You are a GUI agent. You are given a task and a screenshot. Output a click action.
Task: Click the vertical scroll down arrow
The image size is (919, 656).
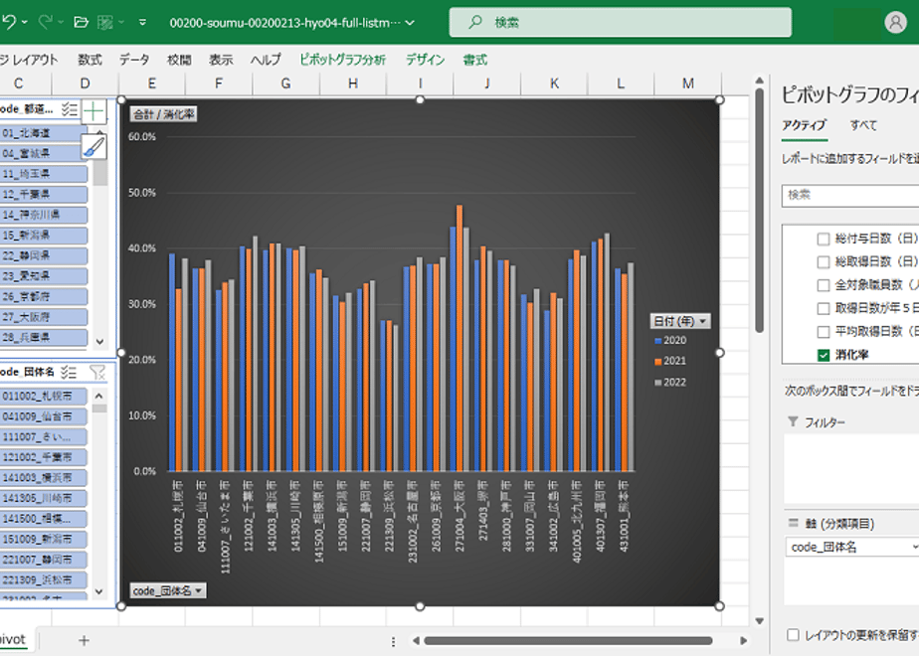(x=760, y=621)
